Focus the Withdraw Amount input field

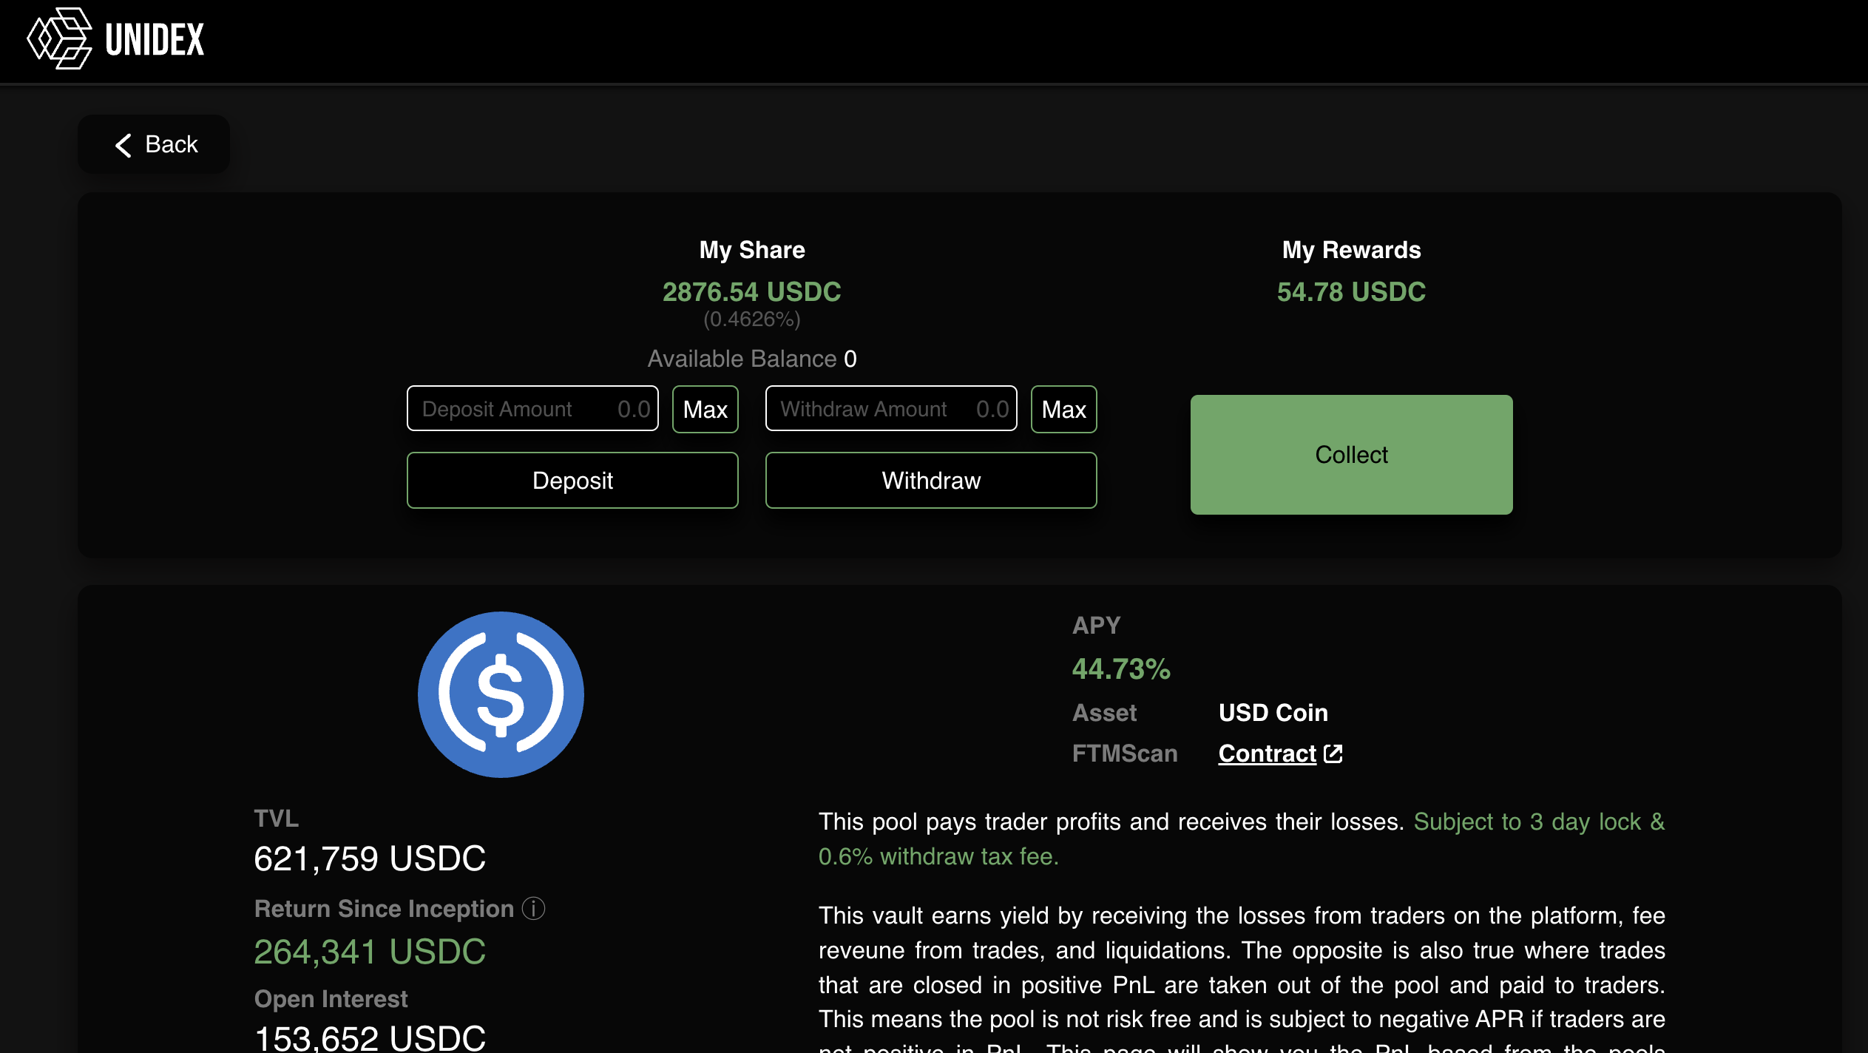coord(890,409)
